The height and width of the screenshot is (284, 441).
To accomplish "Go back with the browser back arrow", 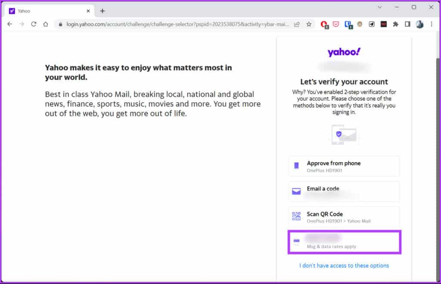I will pos(10,24).
